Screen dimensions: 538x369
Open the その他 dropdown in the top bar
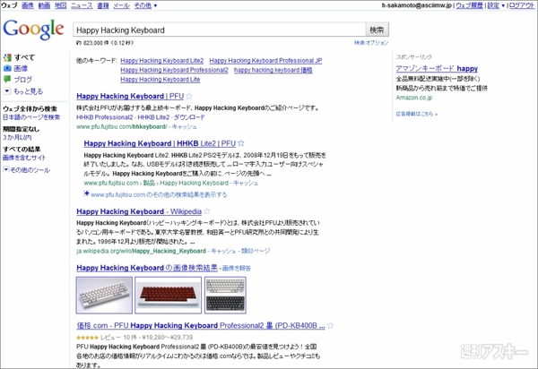[x=145, y=5]
